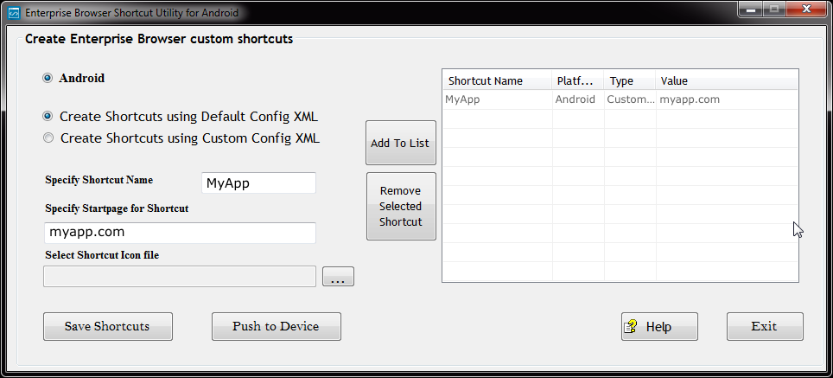Push shortcuts to device
Screen dimensions: 833x378
(276, 326)
